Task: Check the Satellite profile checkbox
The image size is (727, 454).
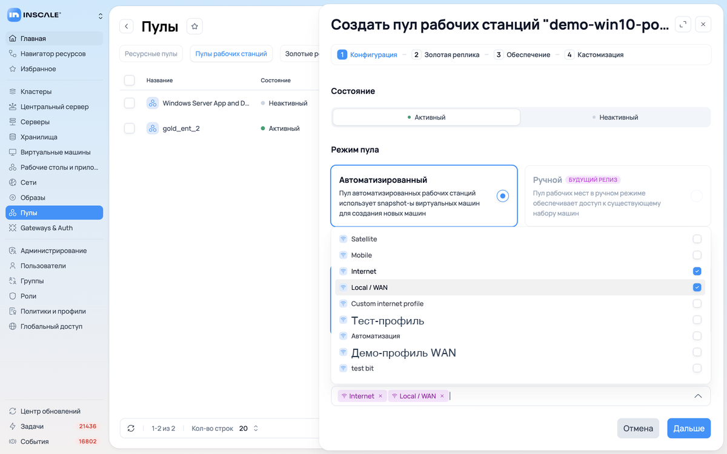Action: [x=697, y=239]
